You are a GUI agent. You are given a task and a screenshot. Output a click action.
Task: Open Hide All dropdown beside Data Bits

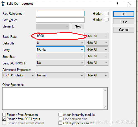(x=97, y=43)
